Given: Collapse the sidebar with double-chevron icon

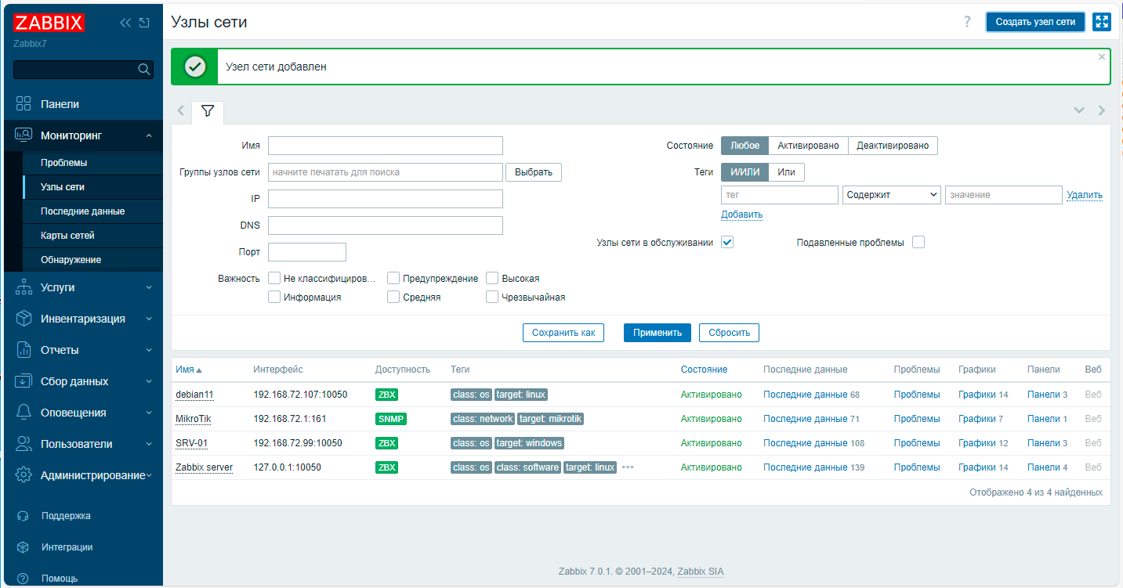Looking at the screenshot, I should 125,23.
